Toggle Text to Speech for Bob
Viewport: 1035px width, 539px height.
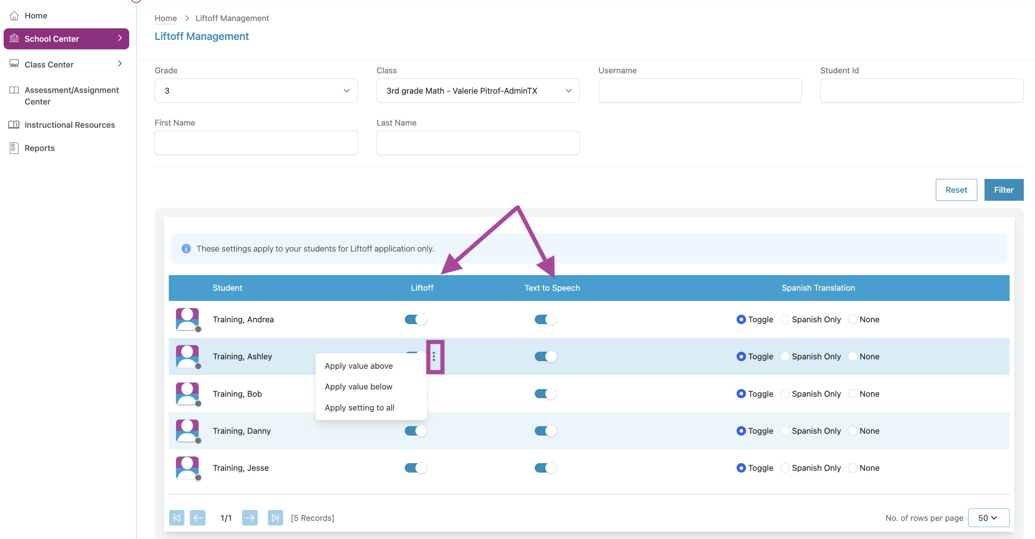point(545,393)
